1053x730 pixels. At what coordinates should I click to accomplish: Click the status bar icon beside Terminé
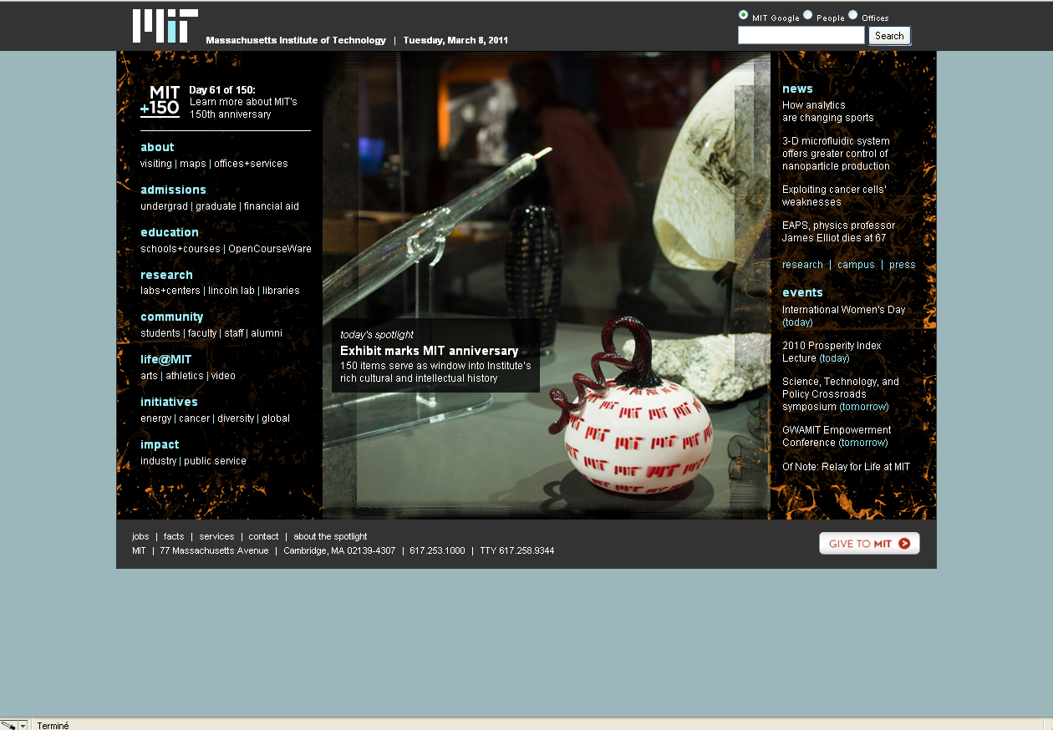tap(8, 725)
